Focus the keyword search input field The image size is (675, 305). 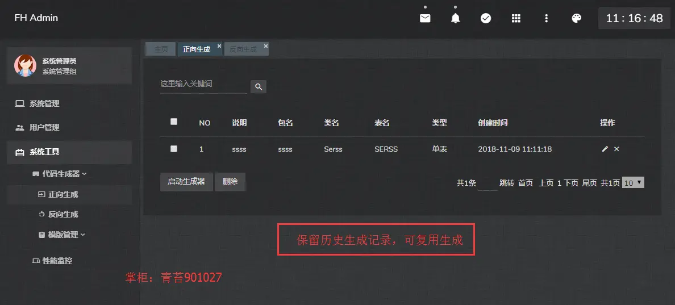pyautogui.click(x=203, y=84)
